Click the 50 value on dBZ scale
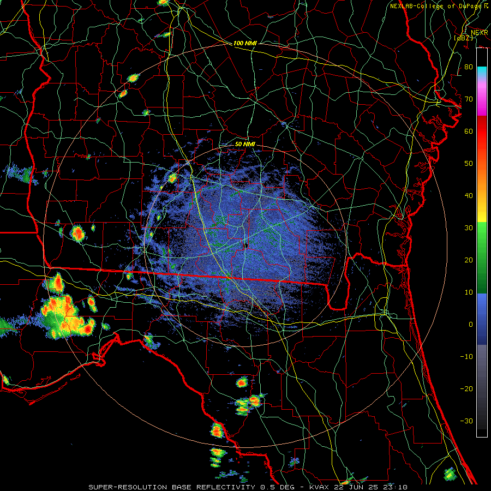The height and width of the screenshot is (491, 491). 469,164
